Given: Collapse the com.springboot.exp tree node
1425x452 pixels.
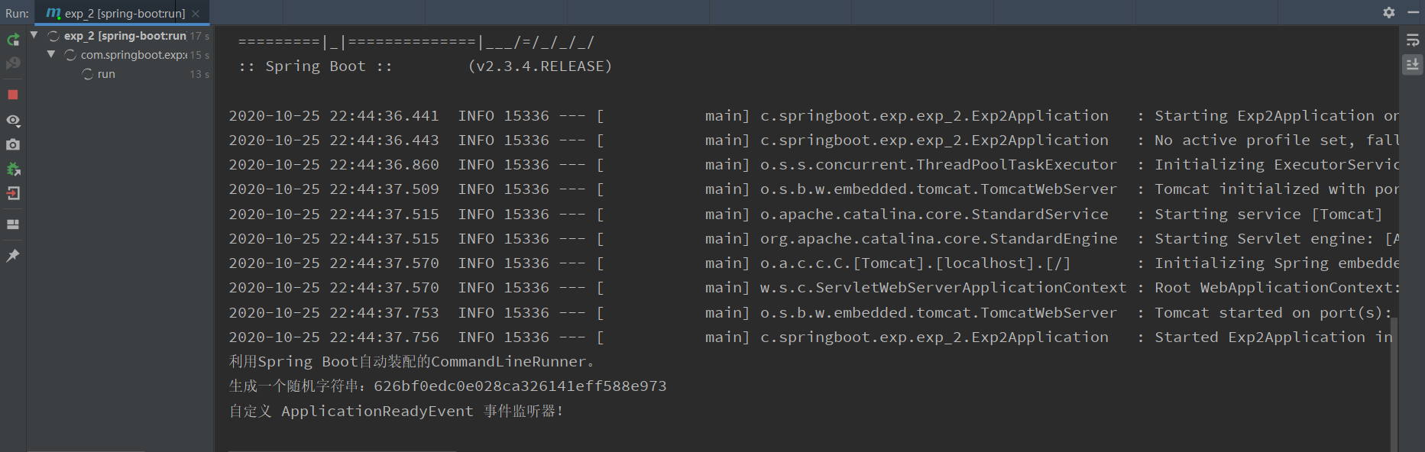Looking at the screenshot, I should click(50, 54).
